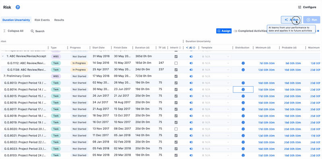Click the info icon beside the AI column header

click(x=194, y=48)
